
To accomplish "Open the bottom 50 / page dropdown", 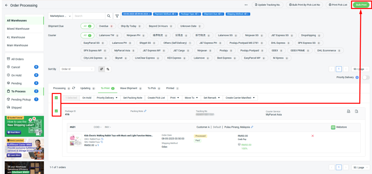I will pyautogui.click(x=360, y=167).
